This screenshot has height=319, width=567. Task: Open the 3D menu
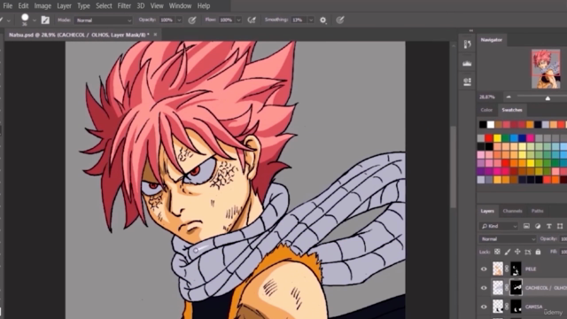point(141,6)
